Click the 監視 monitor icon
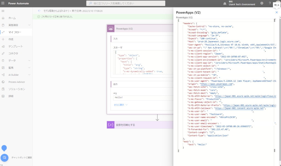281x166 pixels. (x=3, y=68)
